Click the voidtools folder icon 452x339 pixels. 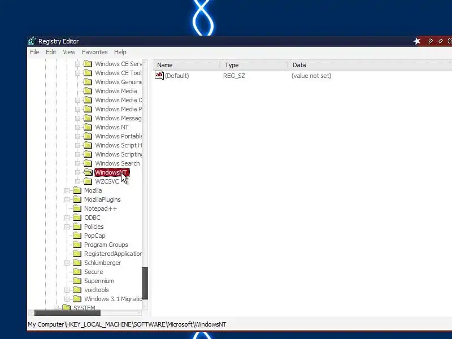tap(77, 290)
